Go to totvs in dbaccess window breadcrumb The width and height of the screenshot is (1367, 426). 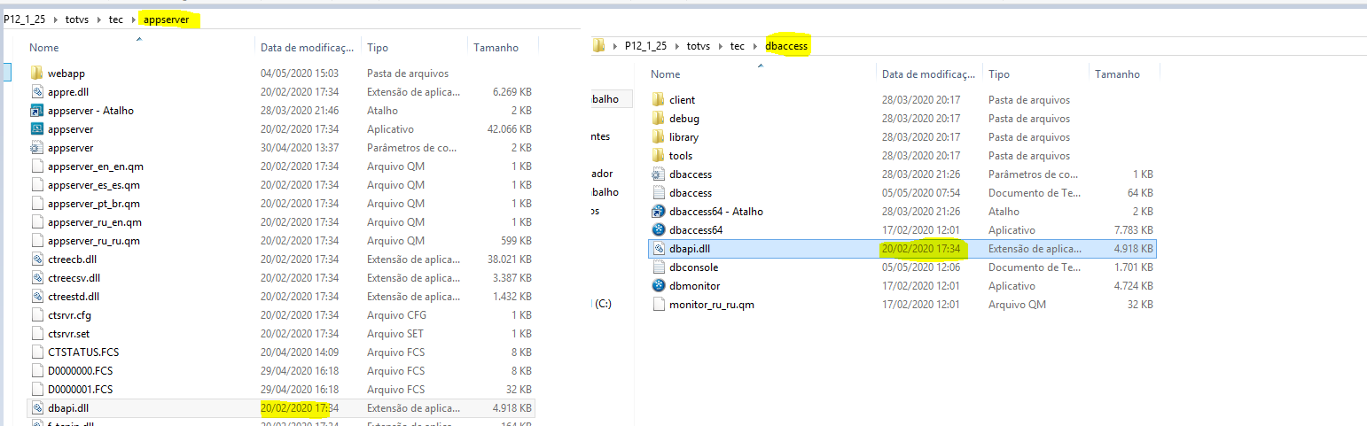pos(700,46)
